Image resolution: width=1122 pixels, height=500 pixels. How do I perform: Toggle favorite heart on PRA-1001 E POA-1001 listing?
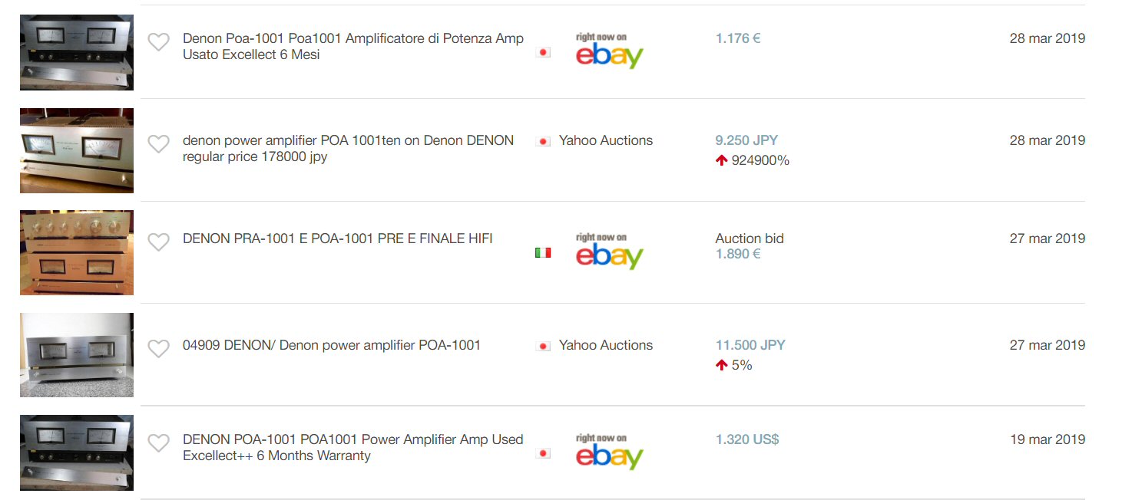(x=158, y=242)
